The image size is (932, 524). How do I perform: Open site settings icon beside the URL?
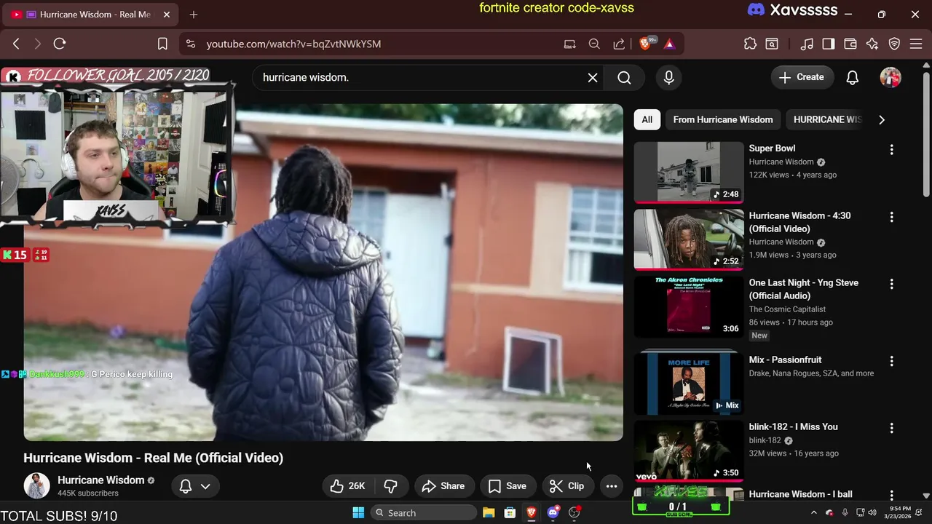[191, 44]
